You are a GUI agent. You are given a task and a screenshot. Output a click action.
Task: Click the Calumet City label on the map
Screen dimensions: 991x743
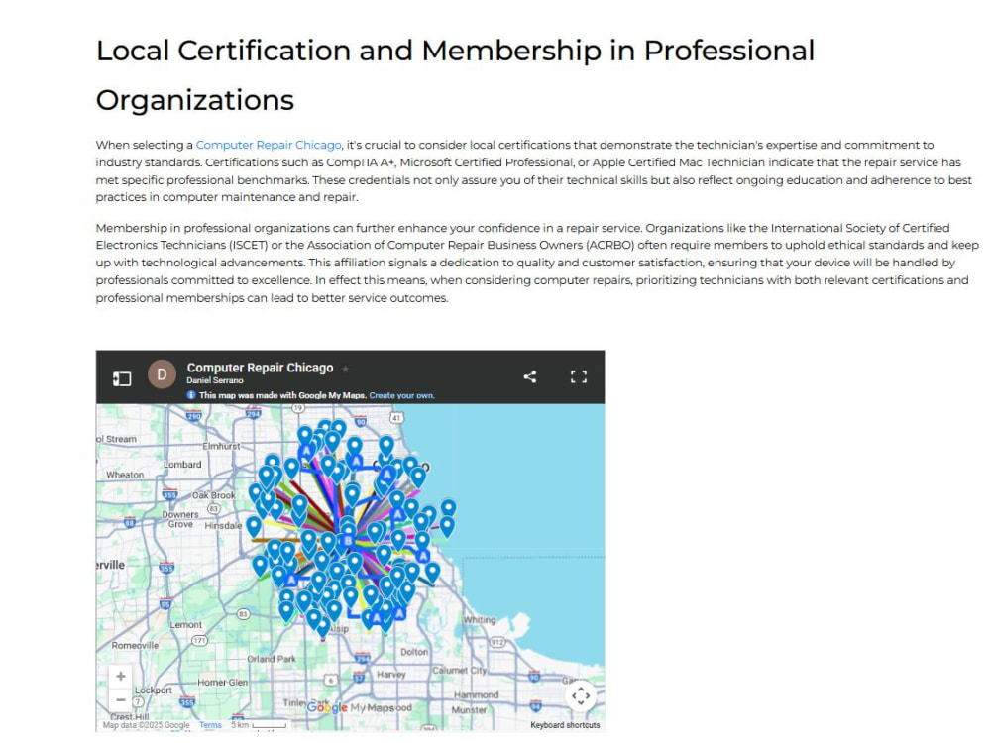460,670
